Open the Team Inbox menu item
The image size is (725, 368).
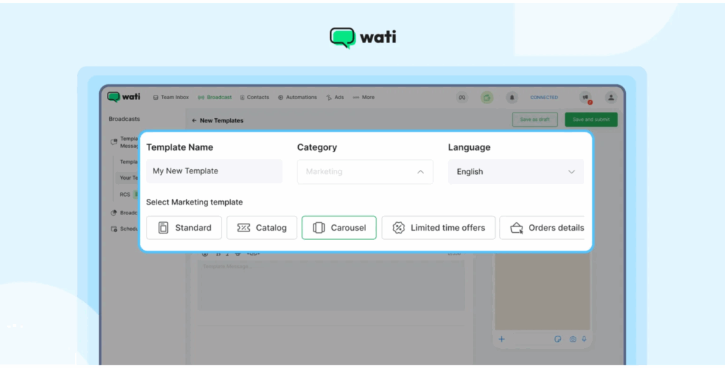point(171,98)
